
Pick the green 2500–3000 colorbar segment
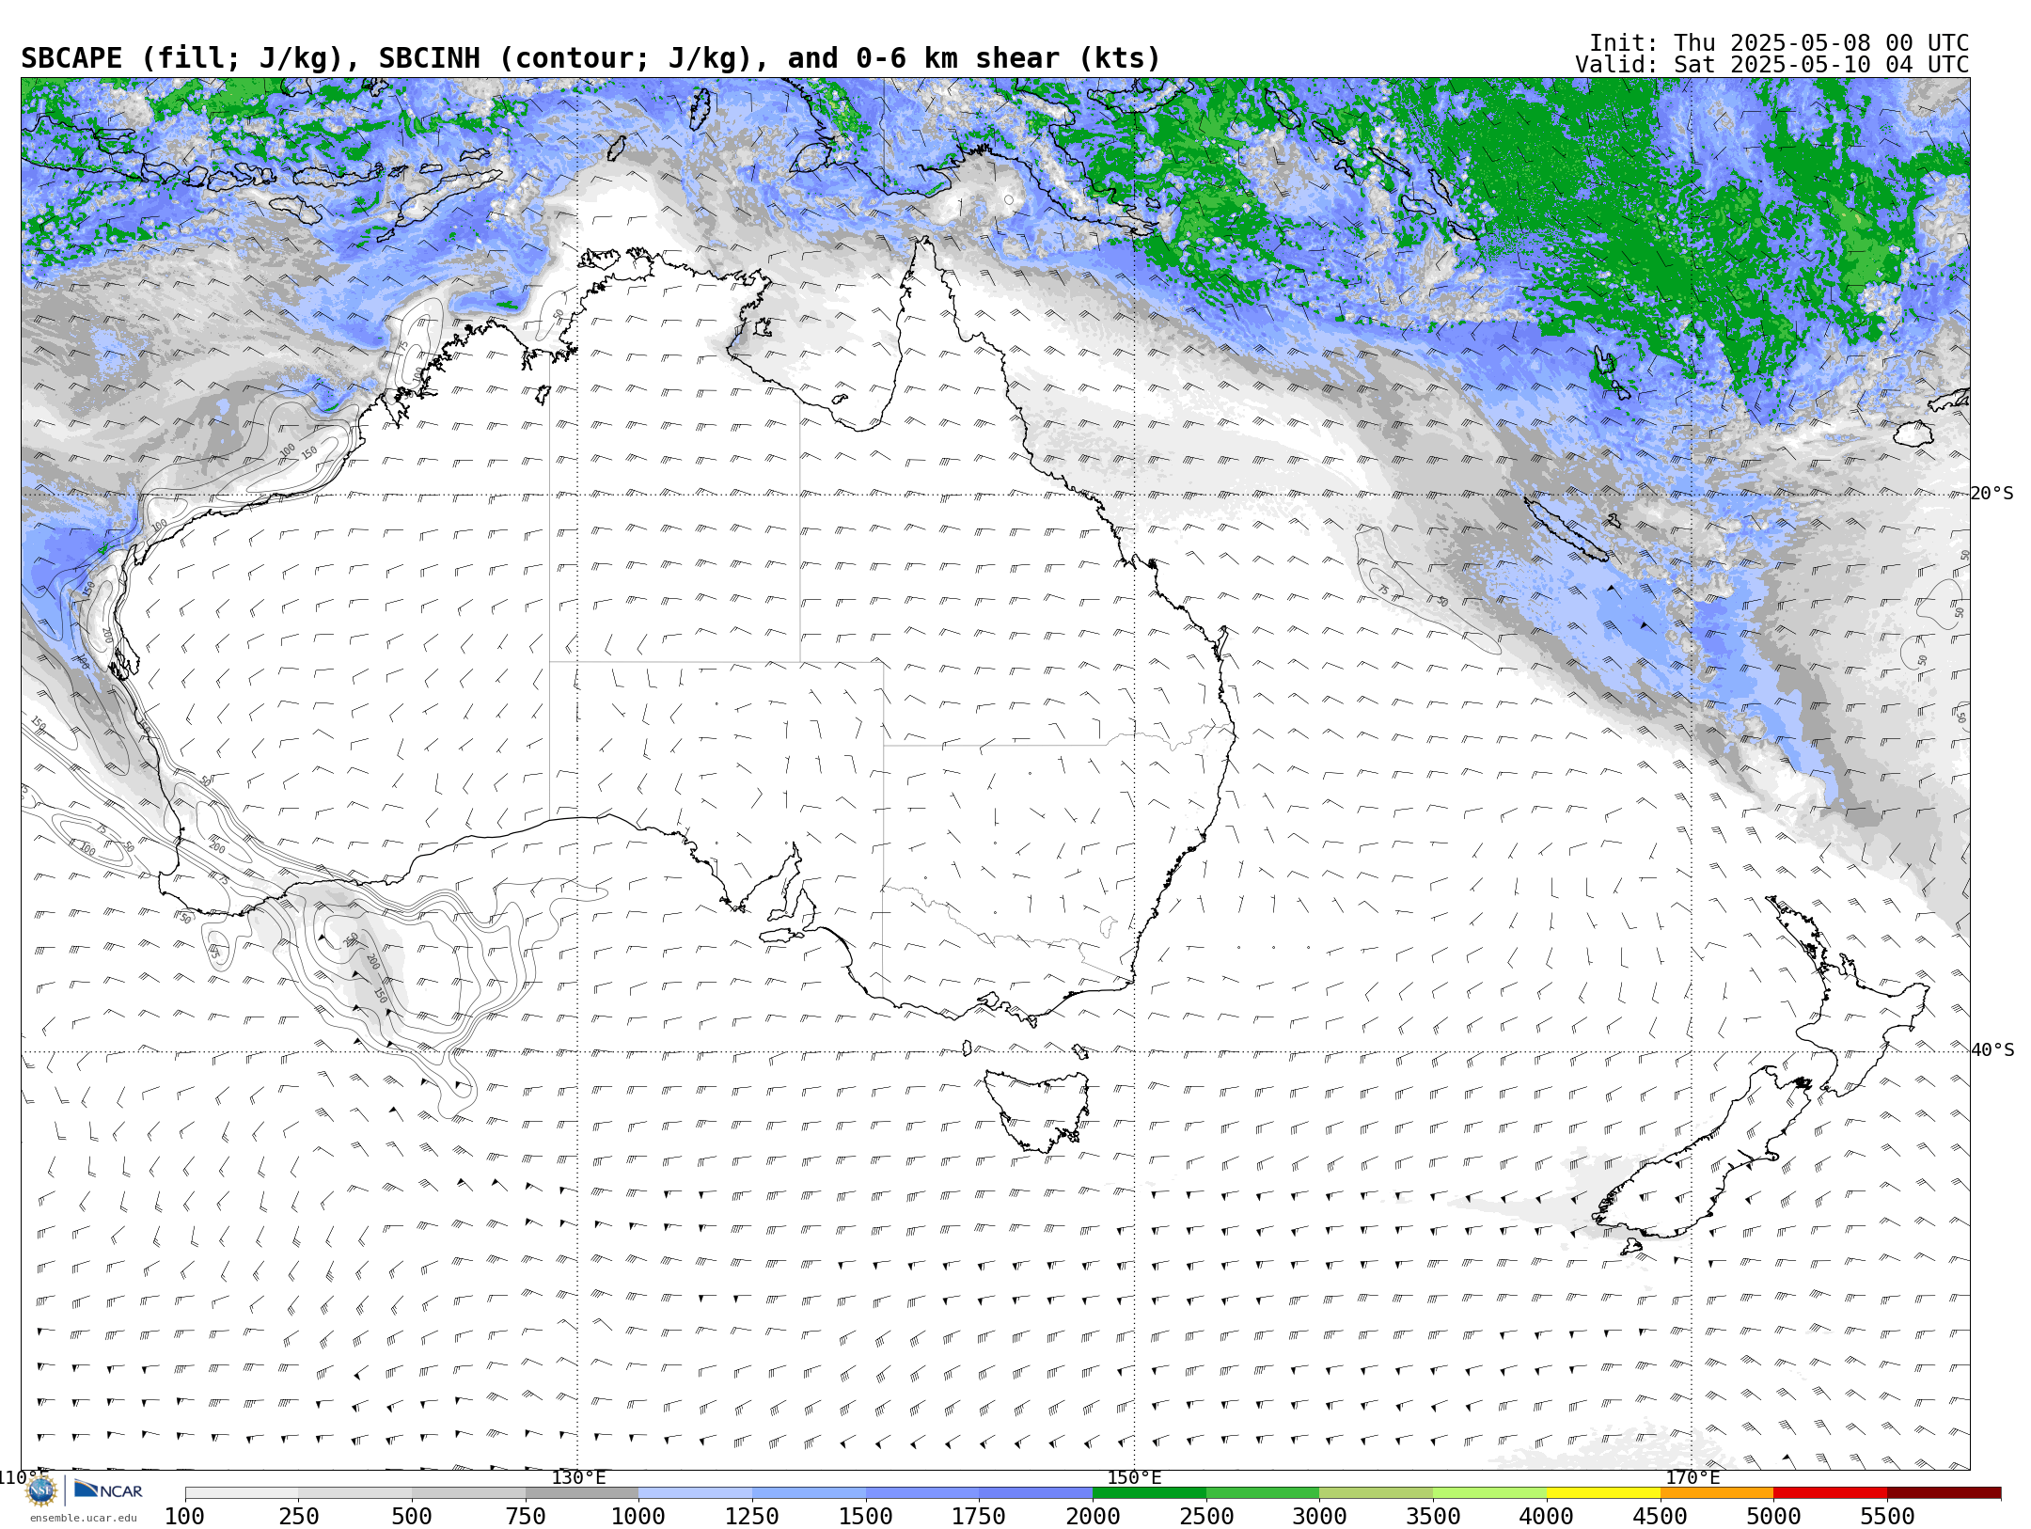(x=1263, y=1493)
